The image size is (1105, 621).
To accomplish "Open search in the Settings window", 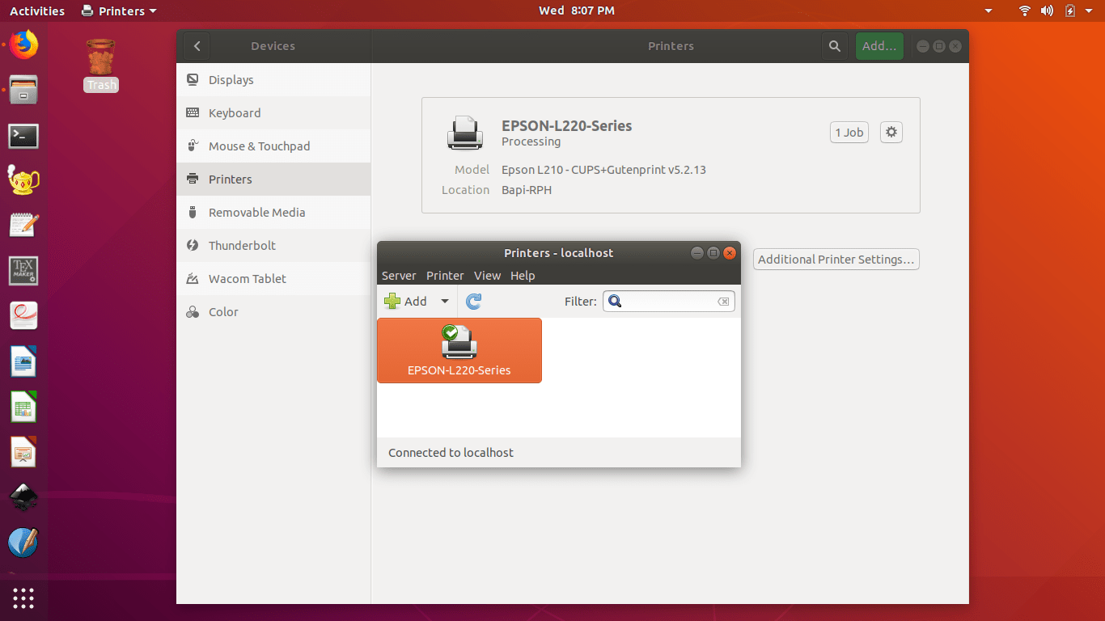I will [x=835, y=46].
